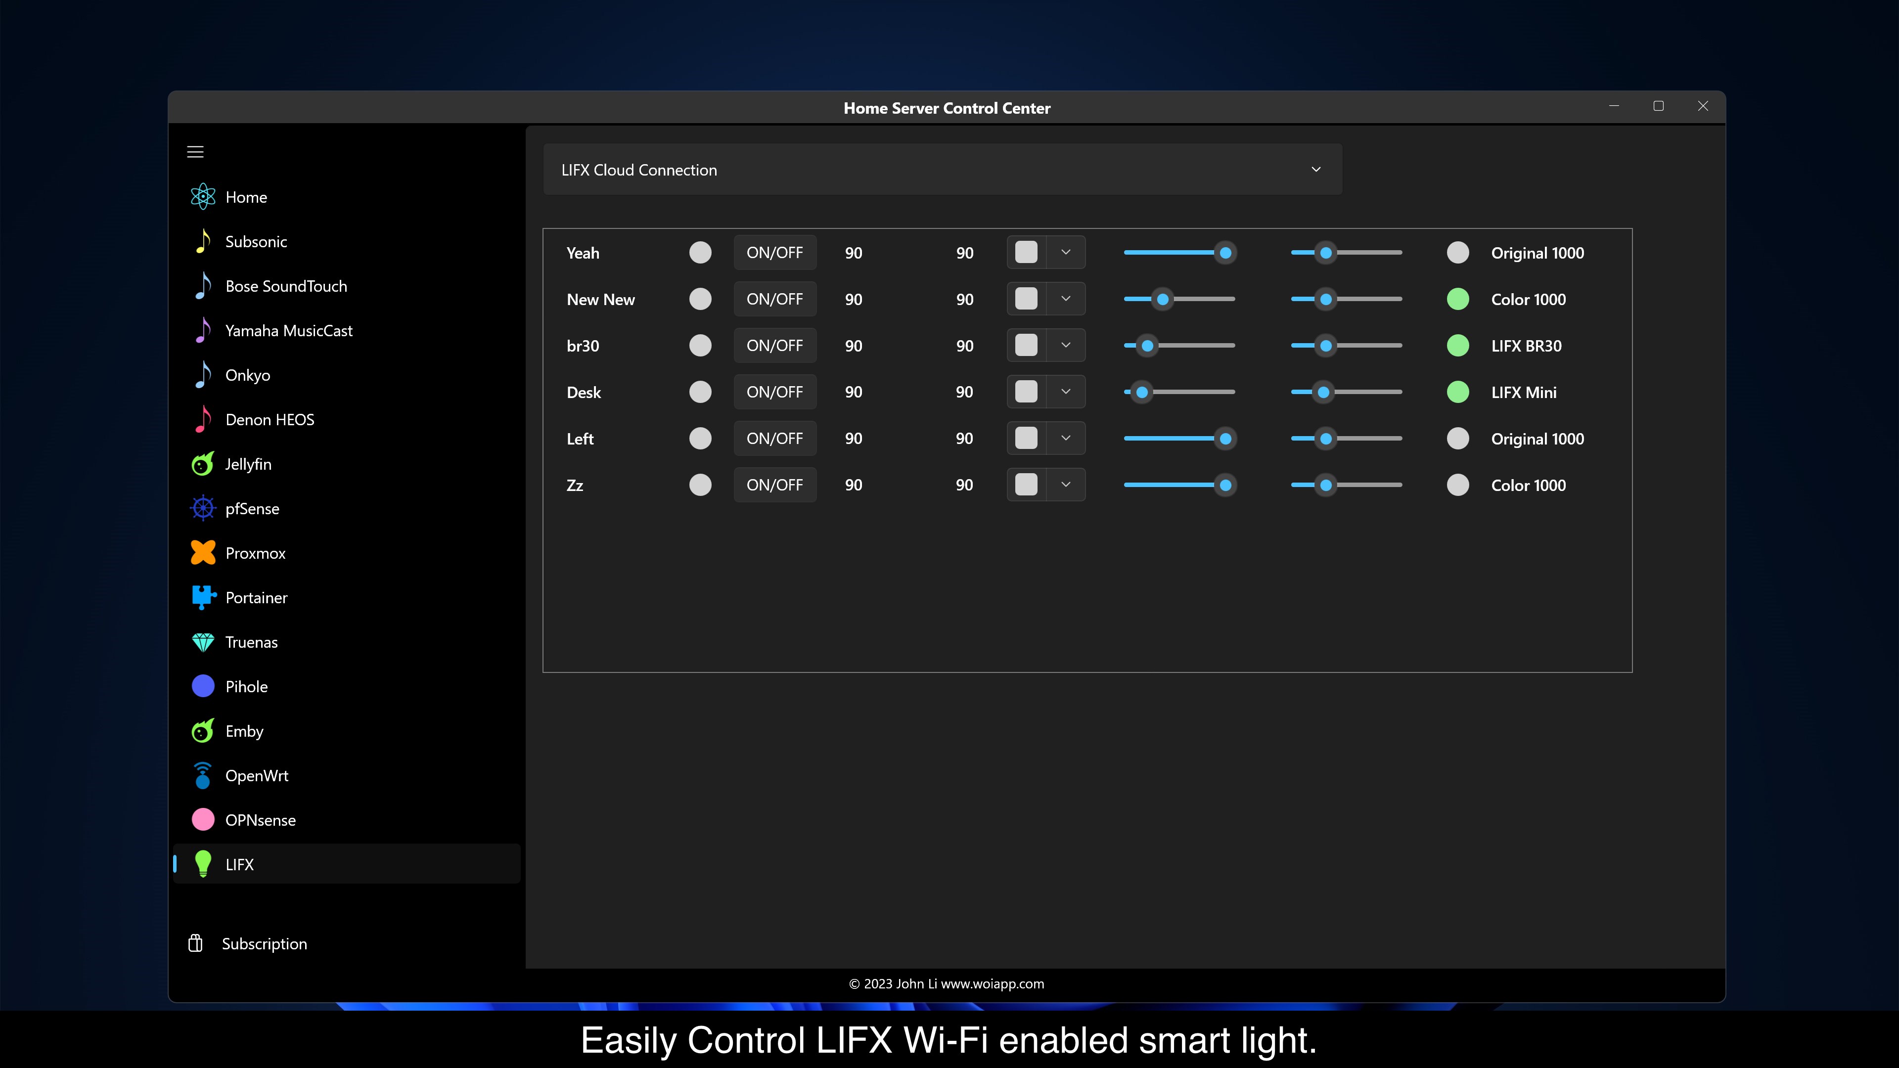Click the Bose SoundTouch navigation entry
1899x1068 pixels.
(x=286, y=286)
